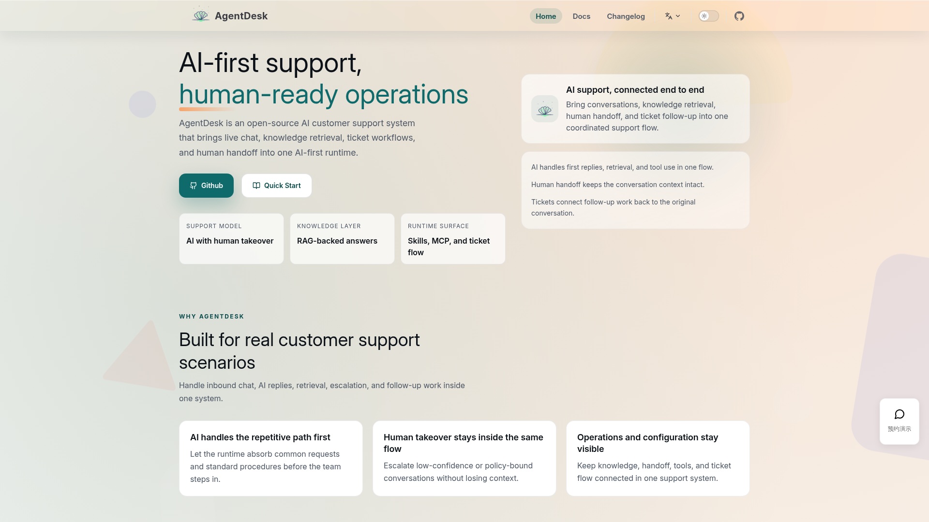Click the green Github button
The height and width of the screenshot is (522, 929).
206,186
